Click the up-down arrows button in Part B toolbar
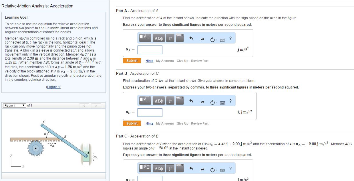 [x=170, y=100]
